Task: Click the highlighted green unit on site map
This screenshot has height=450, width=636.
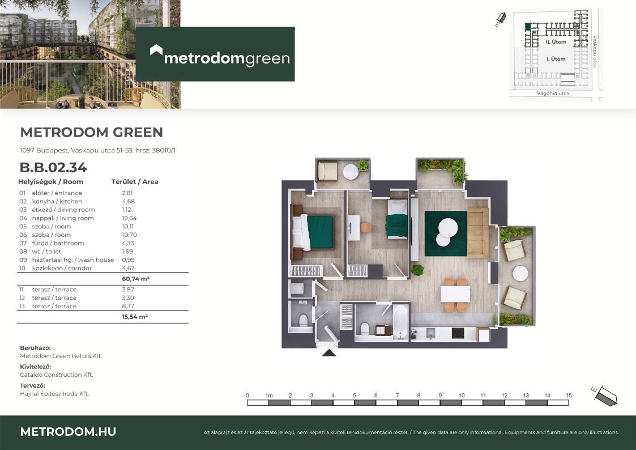Action: tap(528, 26)
